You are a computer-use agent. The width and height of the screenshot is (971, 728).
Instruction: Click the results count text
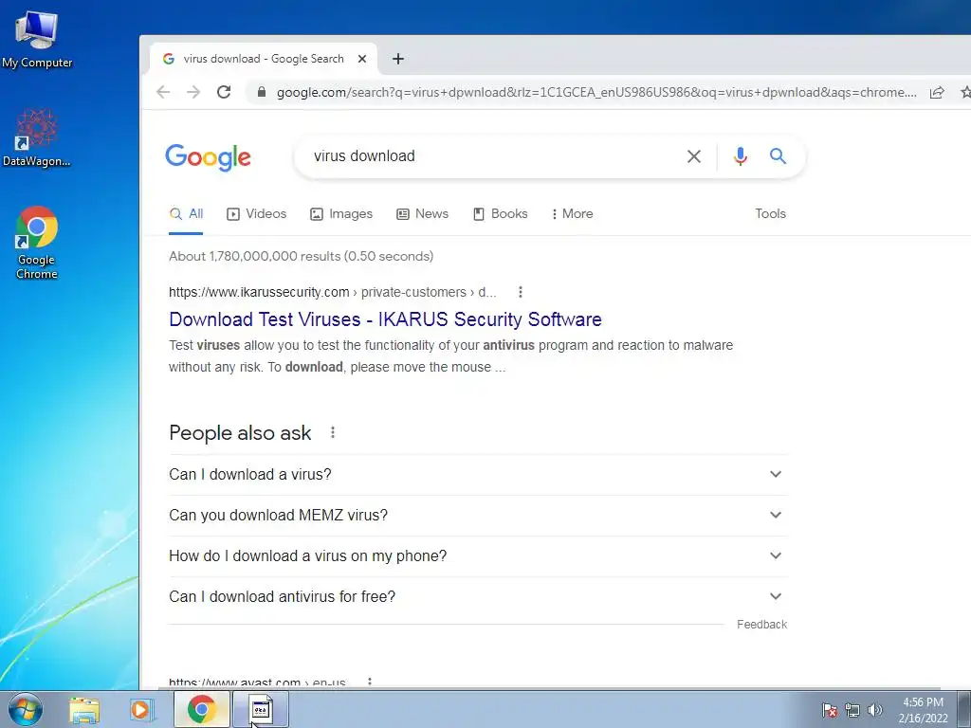pos(301,256)
